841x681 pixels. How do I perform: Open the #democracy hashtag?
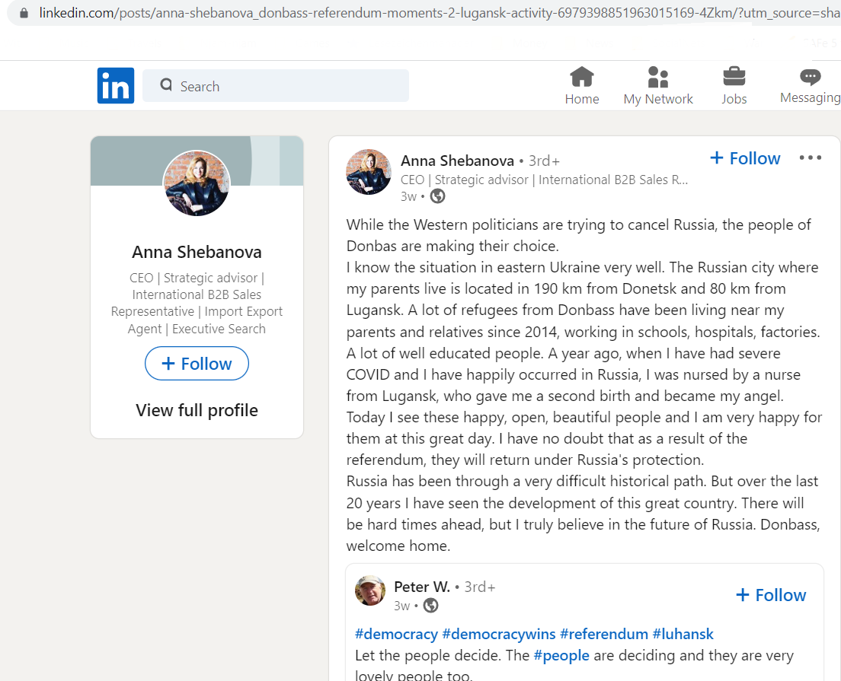click(x=396, y=634)
